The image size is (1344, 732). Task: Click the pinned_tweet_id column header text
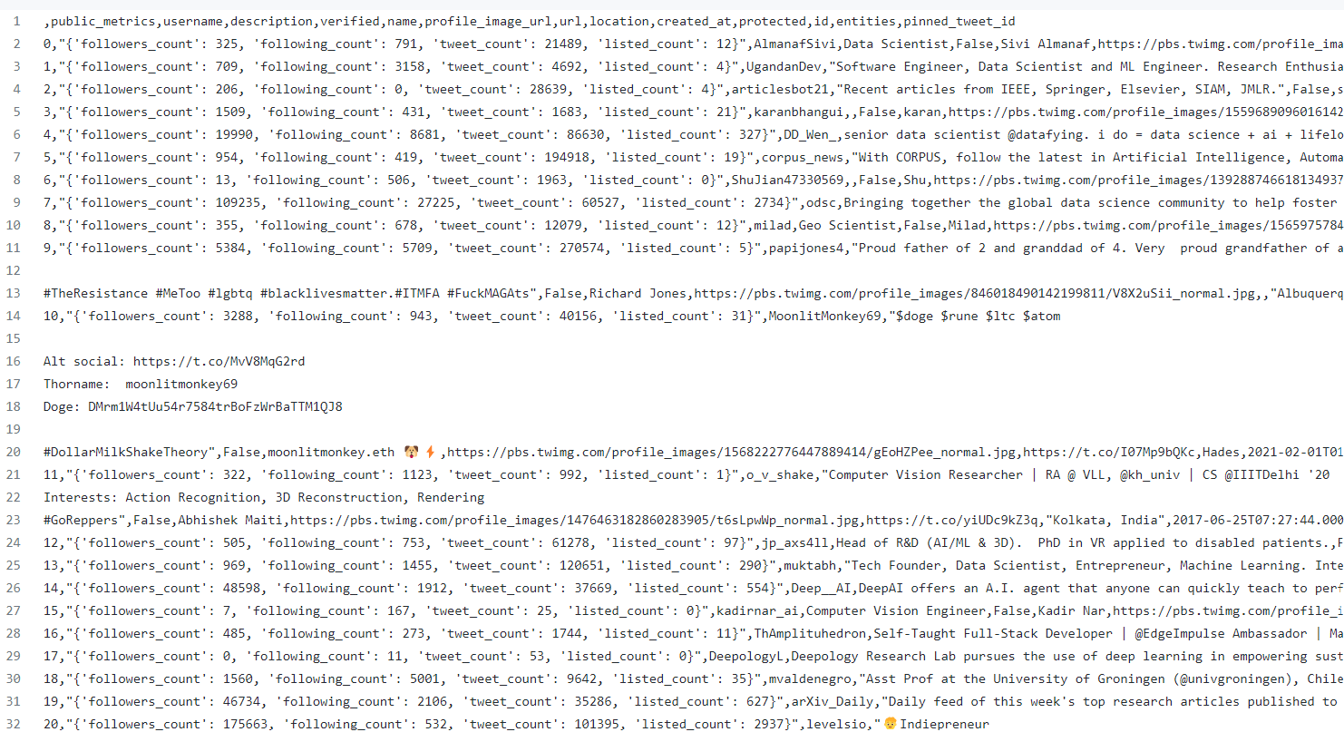[x=958, y=21]
